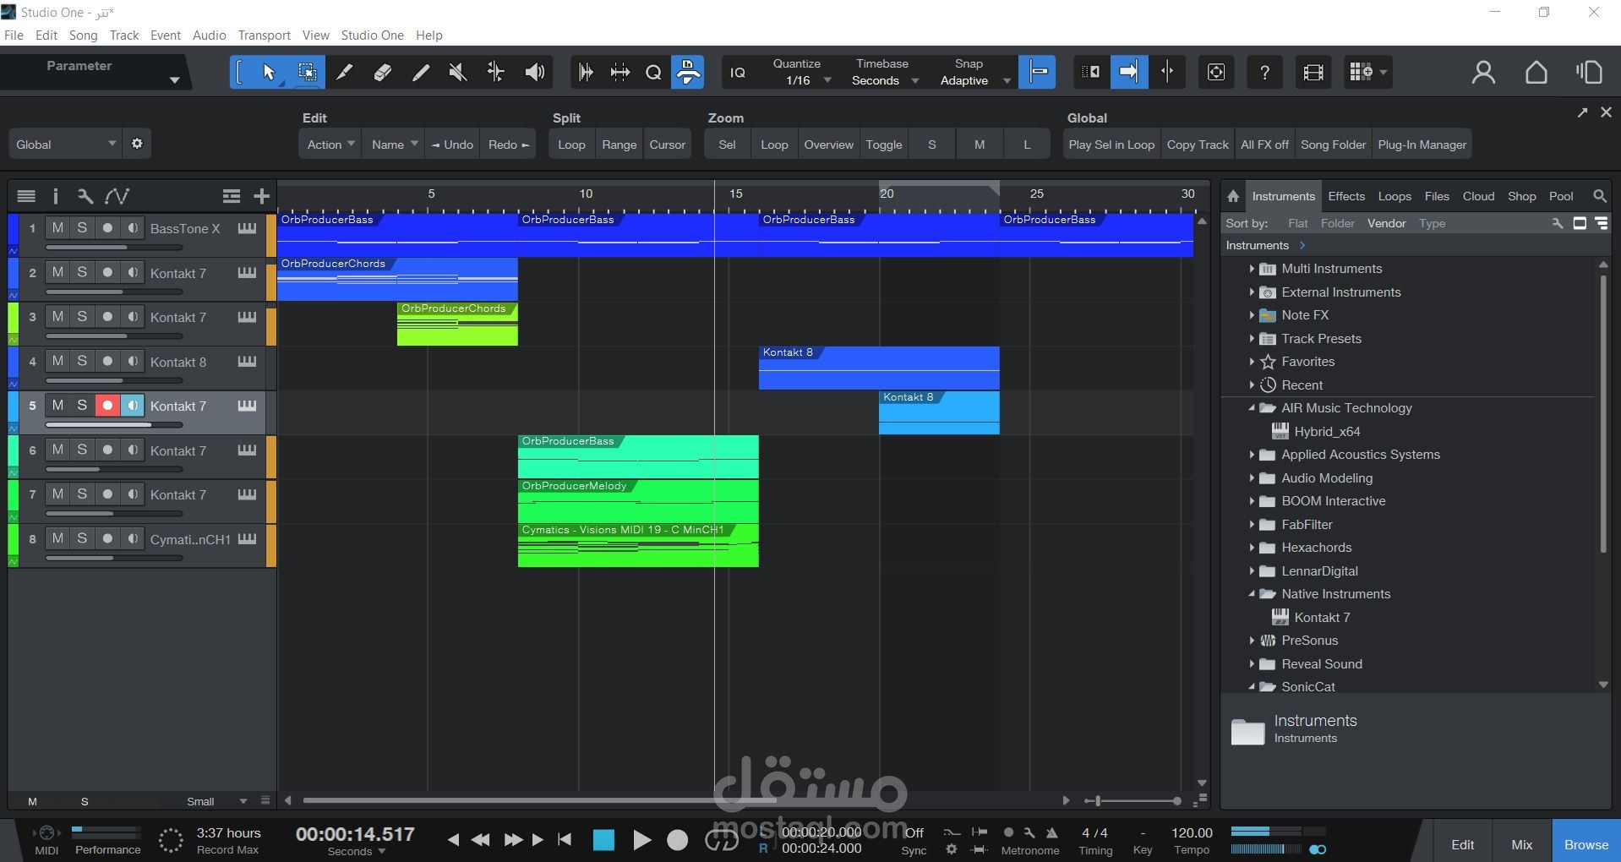1621x862 pixels.
Task: Click the Stop transport button
Action: pos(603,840)
